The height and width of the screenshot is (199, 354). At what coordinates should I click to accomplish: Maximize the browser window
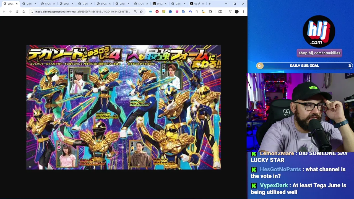click(x=235, y=4)
